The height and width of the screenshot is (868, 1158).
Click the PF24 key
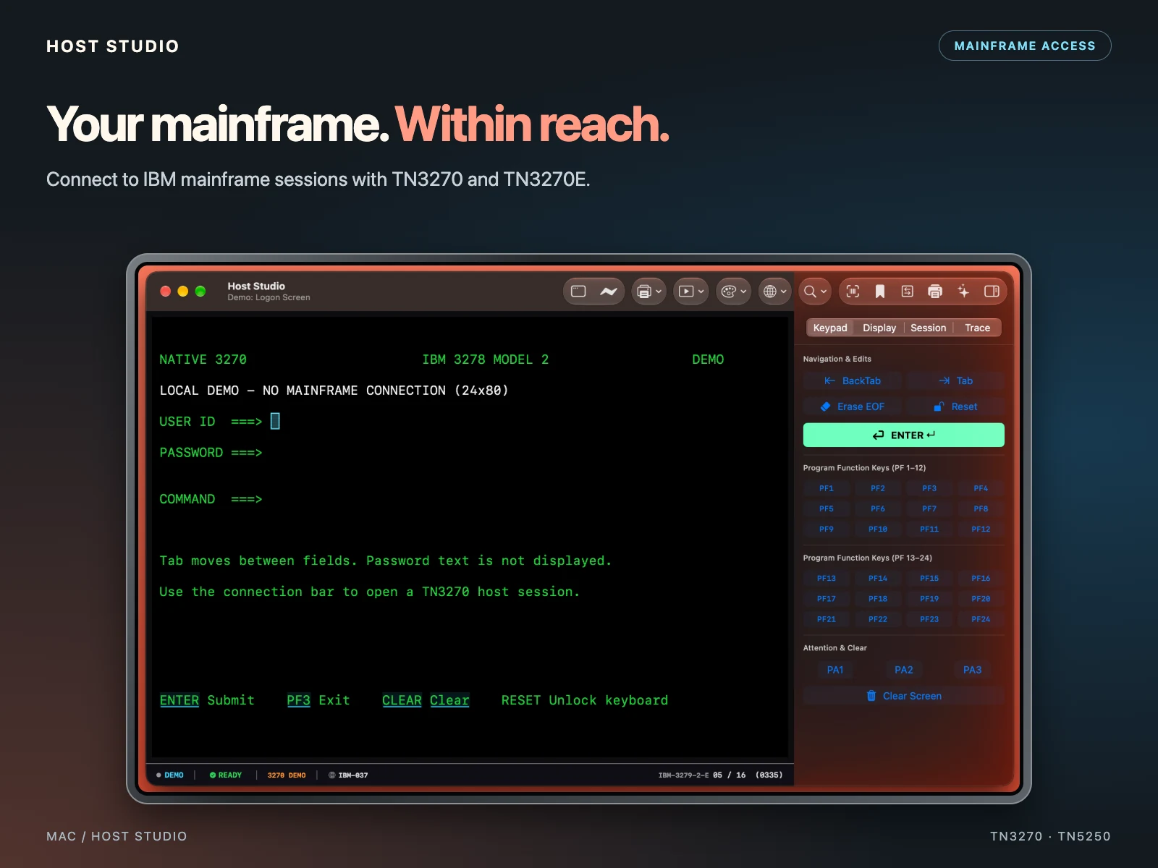pyautogui.click(x=981, y=618)
